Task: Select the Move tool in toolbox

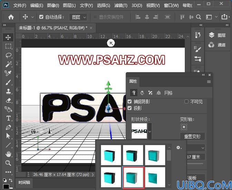Action: (8, 38)
